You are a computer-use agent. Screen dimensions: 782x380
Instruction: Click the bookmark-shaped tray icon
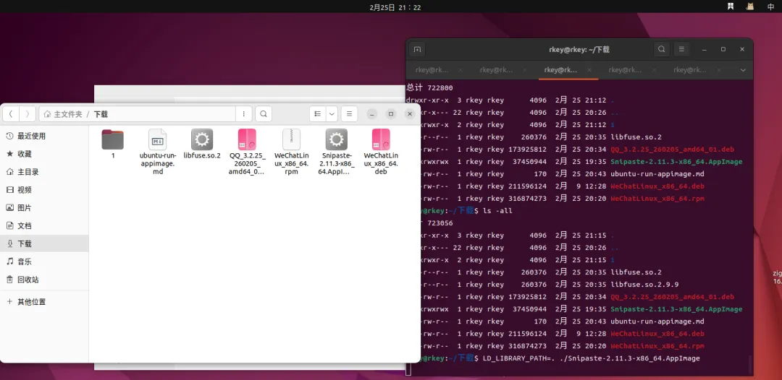(730, 7)
